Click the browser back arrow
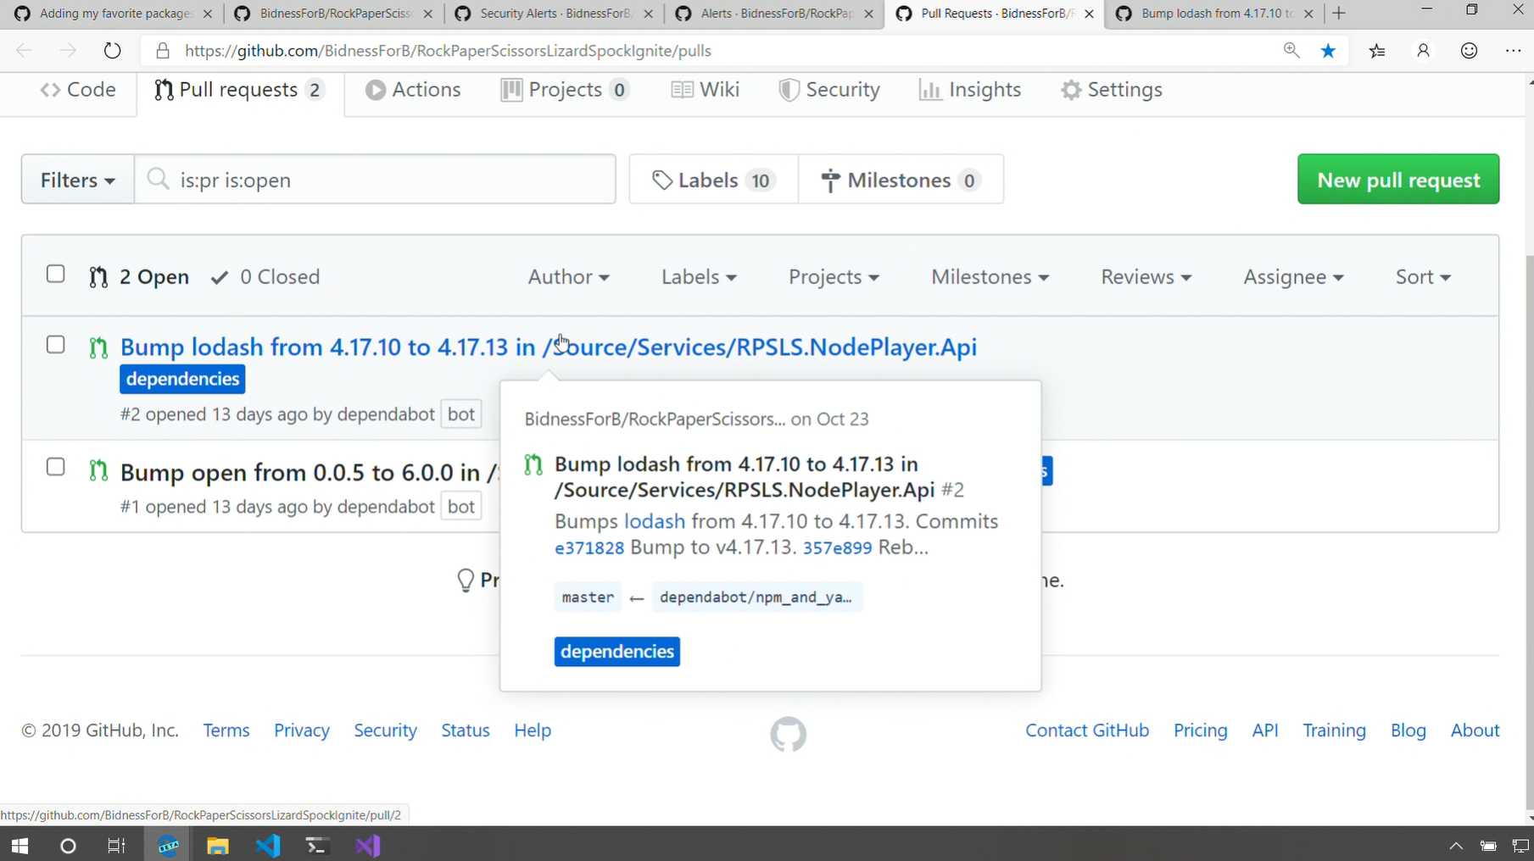The width and height of the screenshot is (1534, 861). pos(24,51)
